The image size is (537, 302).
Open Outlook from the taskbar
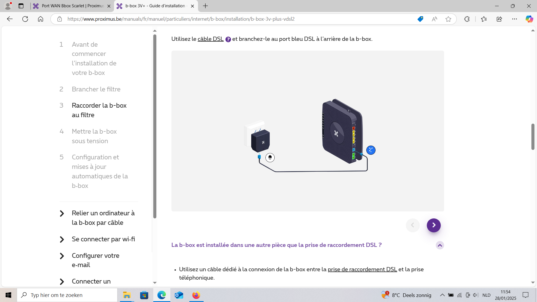point(179,295)
